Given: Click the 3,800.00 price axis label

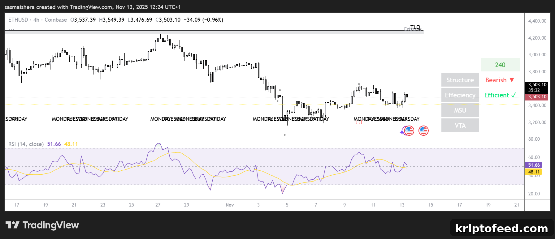Looking at the screenshot, I should (537, 72).
